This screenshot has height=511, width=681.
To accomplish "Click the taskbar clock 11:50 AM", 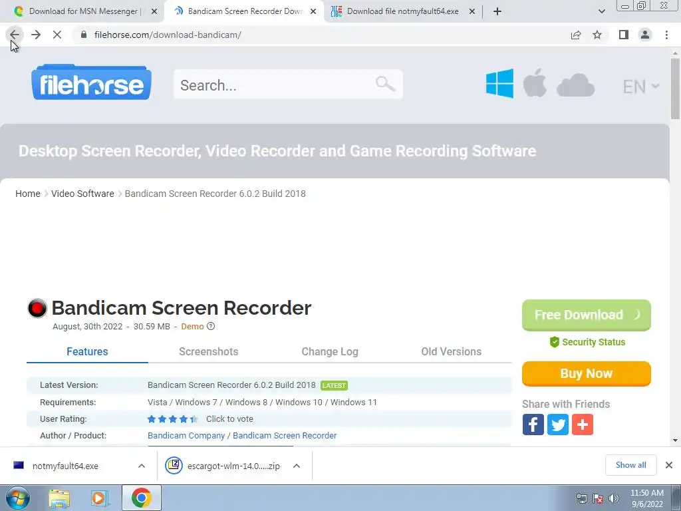I will tap(646, 498).
